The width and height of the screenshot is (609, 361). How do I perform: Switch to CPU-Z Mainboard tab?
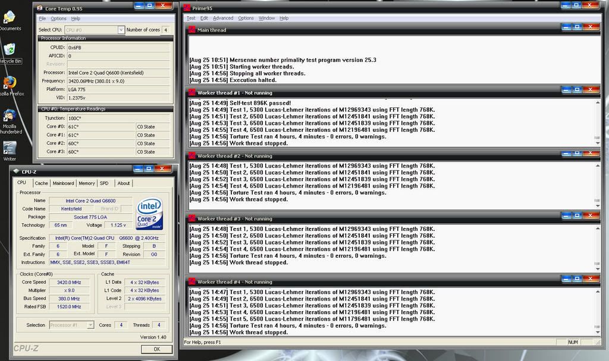click(x=63, y=183)
